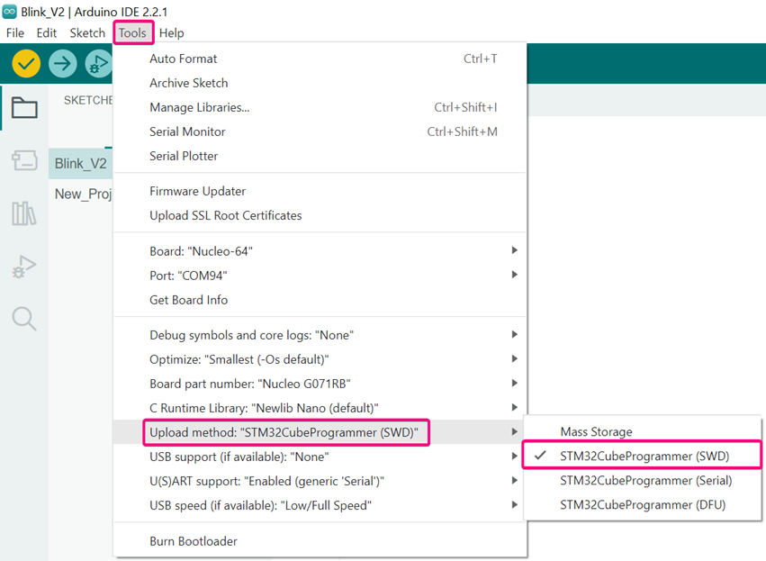This screenshot has width=766, height=561.
Task: Open the Library Manager books icon
Action: [24, 213]
